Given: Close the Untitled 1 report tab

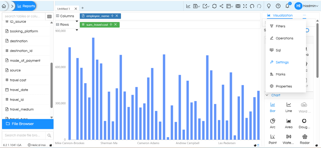Looking at the screenshot, I should click(x=76, y=9).
